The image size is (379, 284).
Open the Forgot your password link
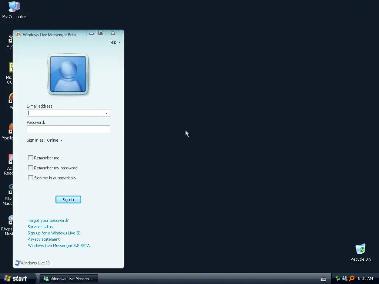(48, 220)
